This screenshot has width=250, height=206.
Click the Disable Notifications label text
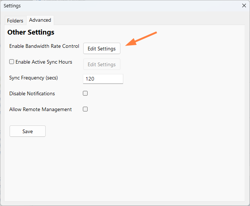[32, 94]
